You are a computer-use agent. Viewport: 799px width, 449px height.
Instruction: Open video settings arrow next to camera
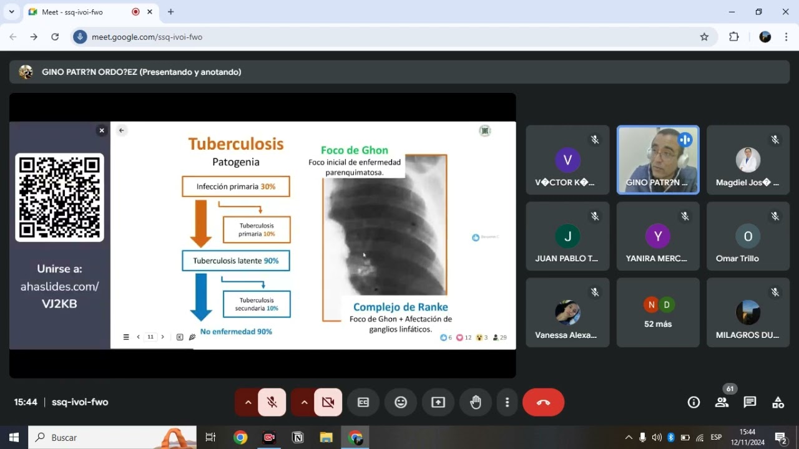tap(304, 402)
